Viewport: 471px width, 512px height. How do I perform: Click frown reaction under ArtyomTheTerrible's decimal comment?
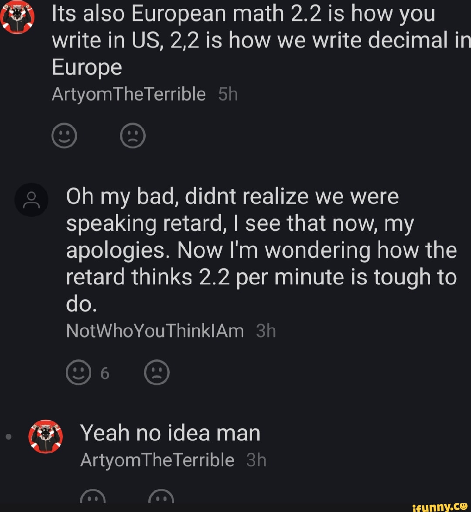(133, 136)
